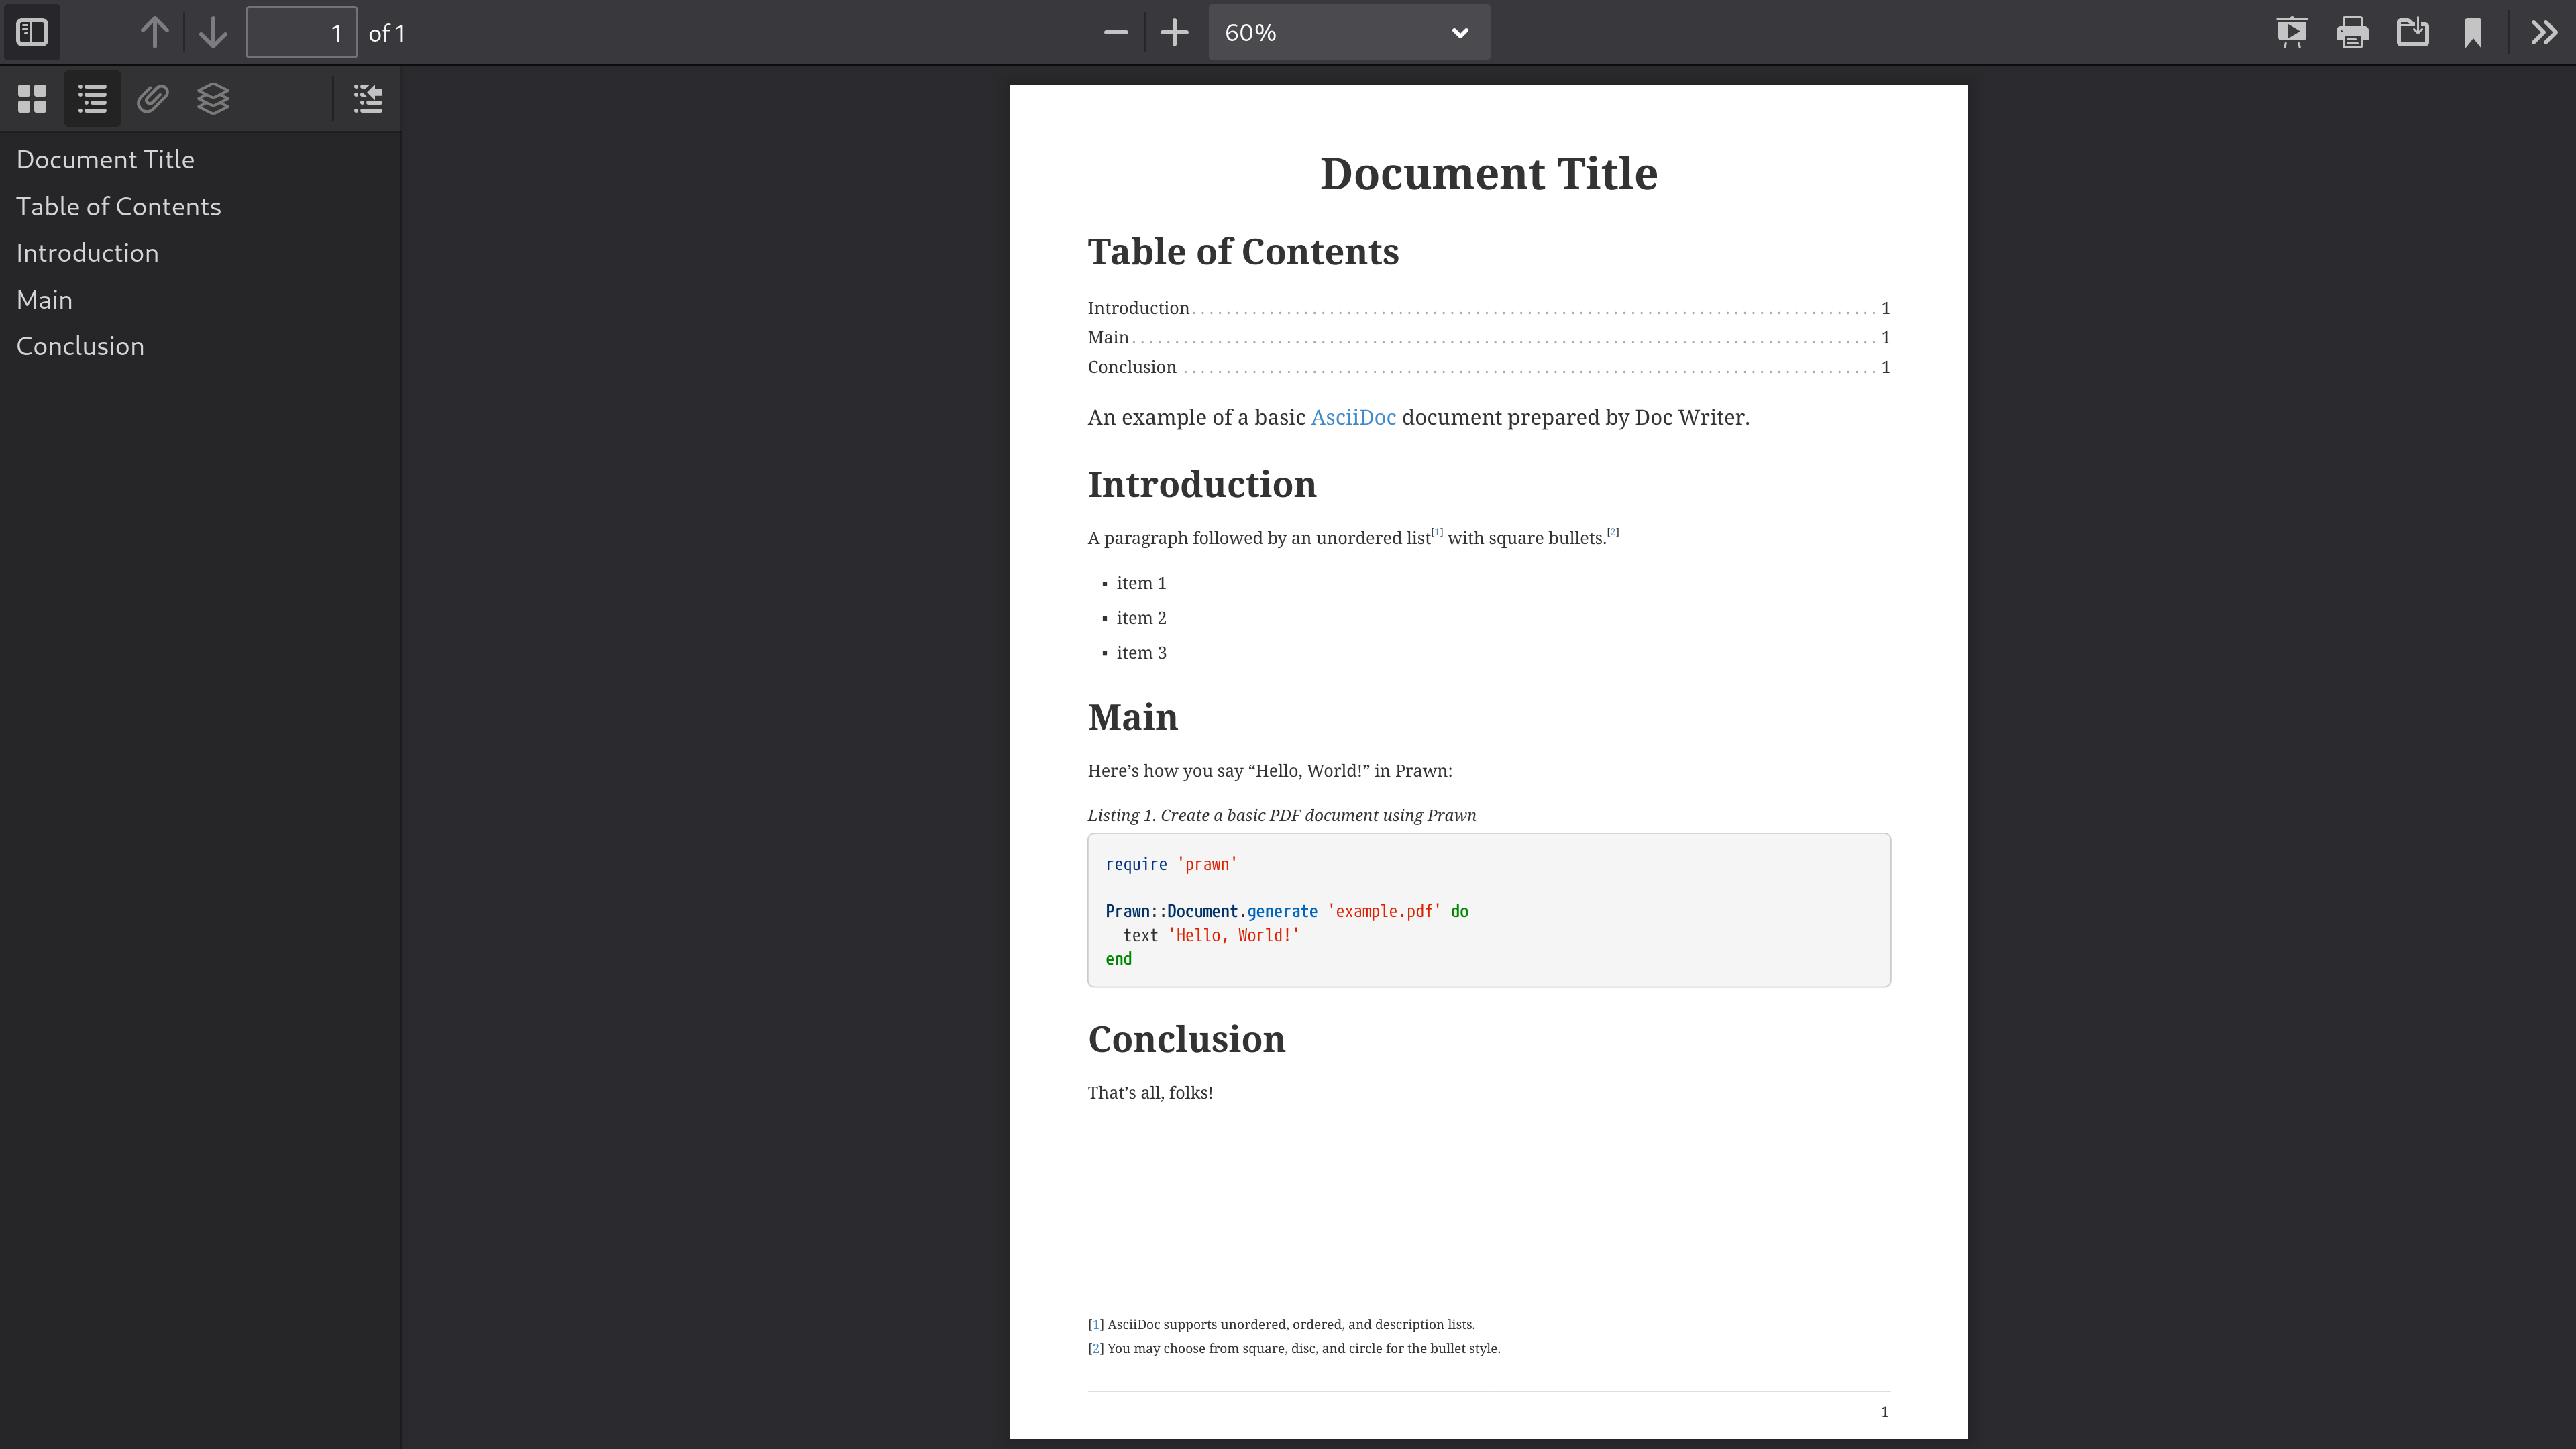The height and width of the screenshot is (1449, 2576).
Task: Navigate to next page using down arrow
Action: [212, 32]
